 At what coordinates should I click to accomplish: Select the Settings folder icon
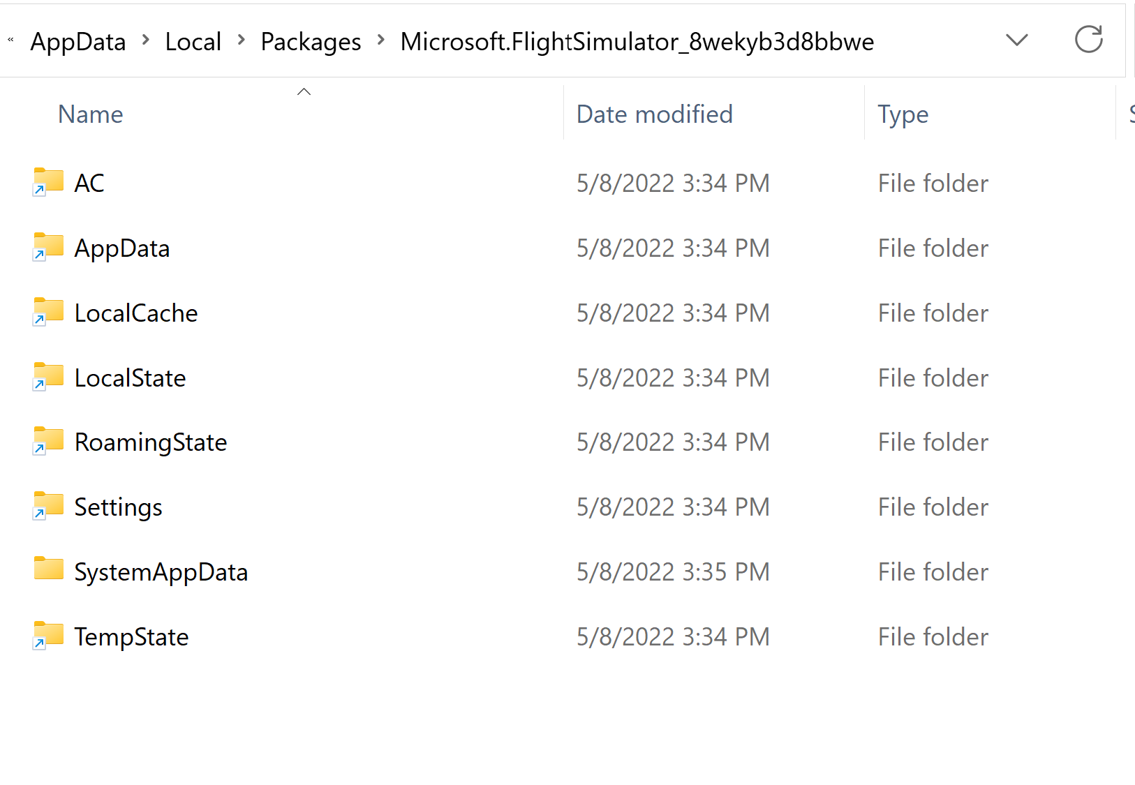pos(48,506)
